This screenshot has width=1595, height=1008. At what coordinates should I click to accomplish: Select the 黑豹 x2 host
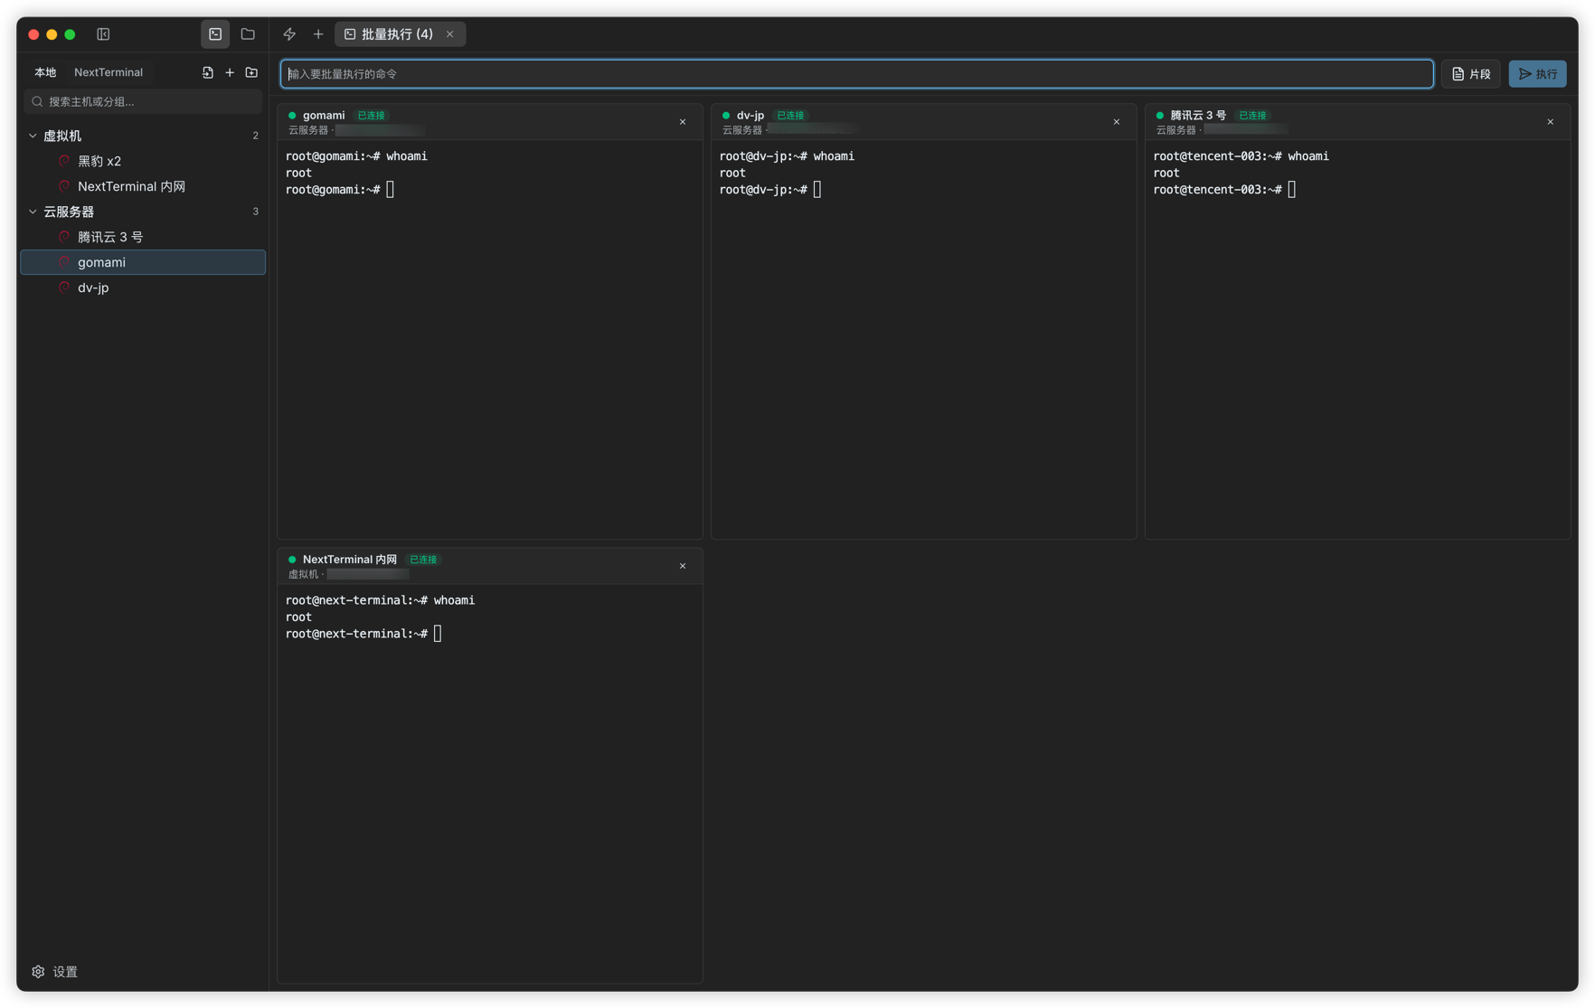pos(143,161)
